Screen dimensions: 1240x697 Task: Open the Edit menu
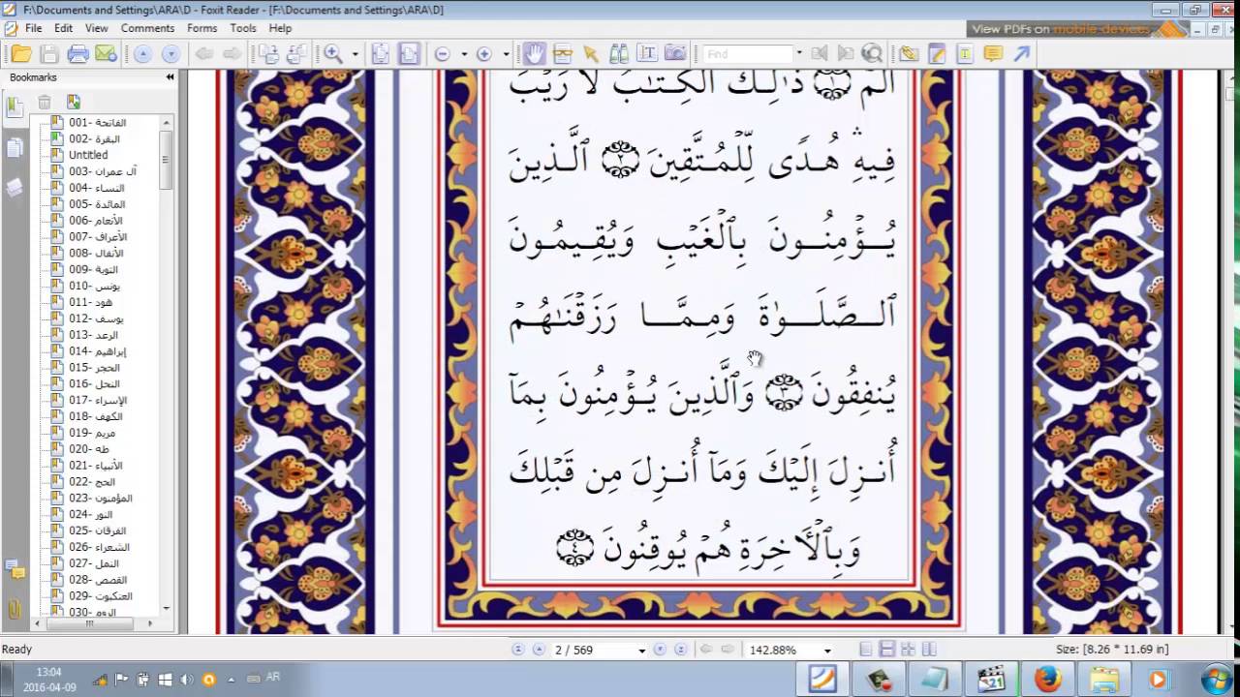click(64, 28)
